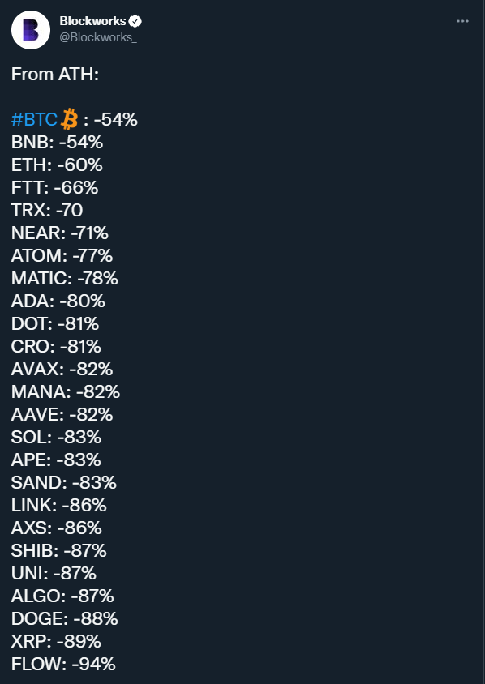
Task: Click the FLOW: -94% line
Action: 63,664
